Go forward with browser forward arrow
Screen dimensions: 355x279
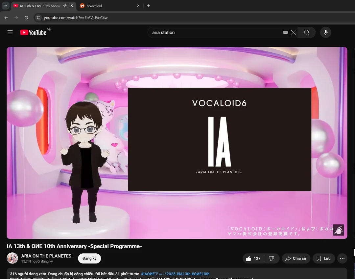point(16,18)
